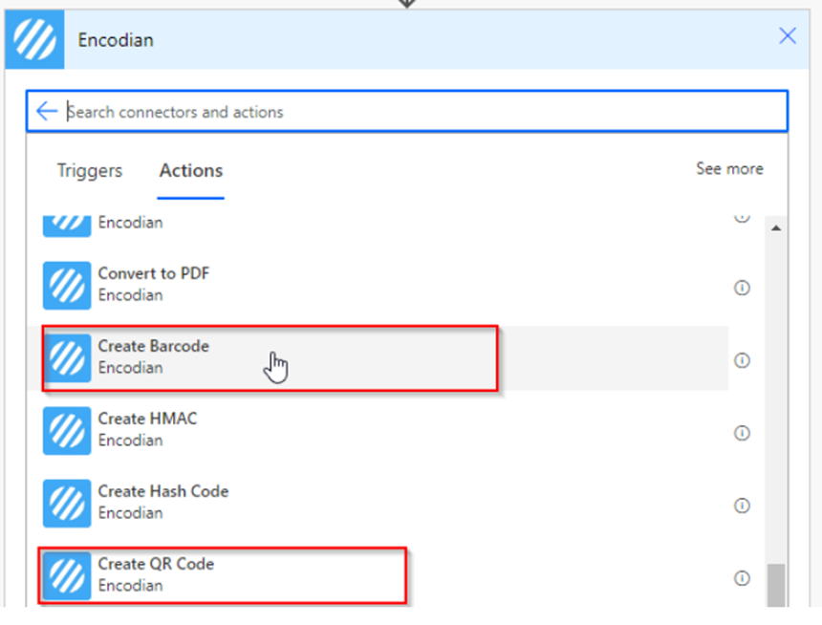Image resolution: width=822 pixels, height=625 pixels.
Task: Show info for Convert to PDF
Action: 742,288
